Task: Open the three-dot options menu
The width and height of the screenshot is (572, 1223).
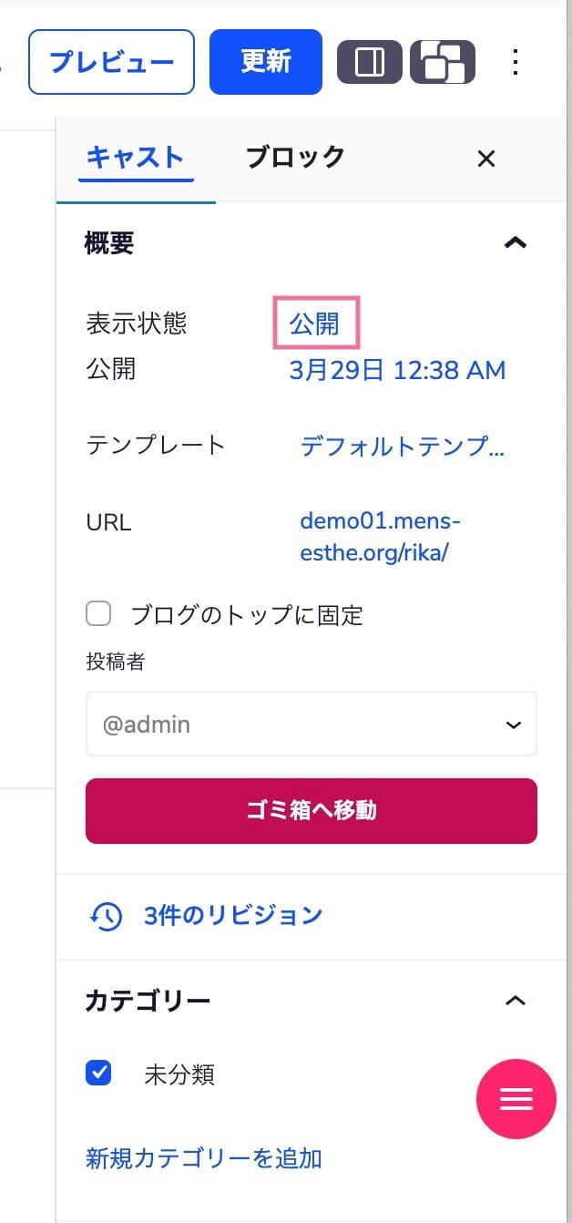Action: (x=515, y=62)
